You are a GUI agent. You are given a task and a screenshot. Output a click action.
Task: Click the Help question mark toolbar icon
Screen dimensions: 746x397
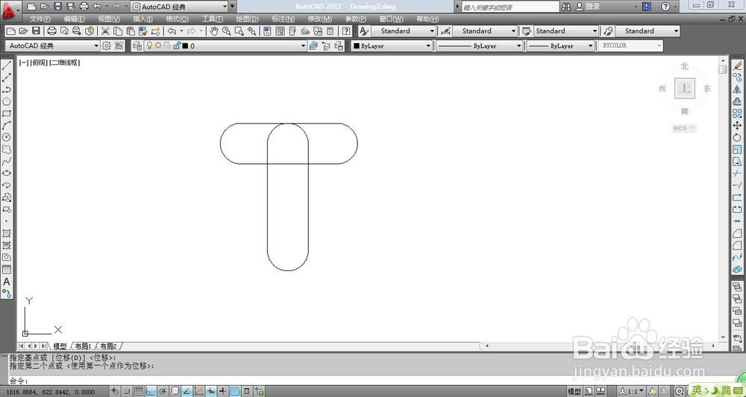click(346, 31)
